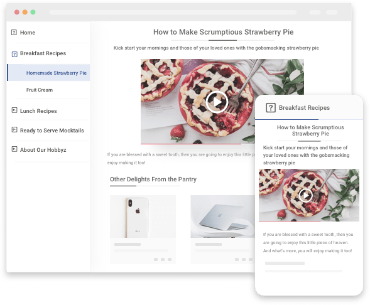Click the browser address bar

click(x=173, y=13)
